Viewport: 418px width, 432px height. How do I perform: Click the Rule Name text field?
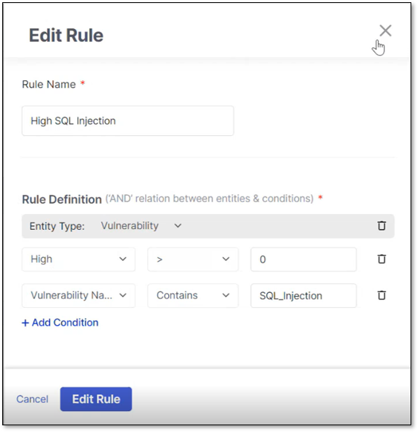coord(128,120)
